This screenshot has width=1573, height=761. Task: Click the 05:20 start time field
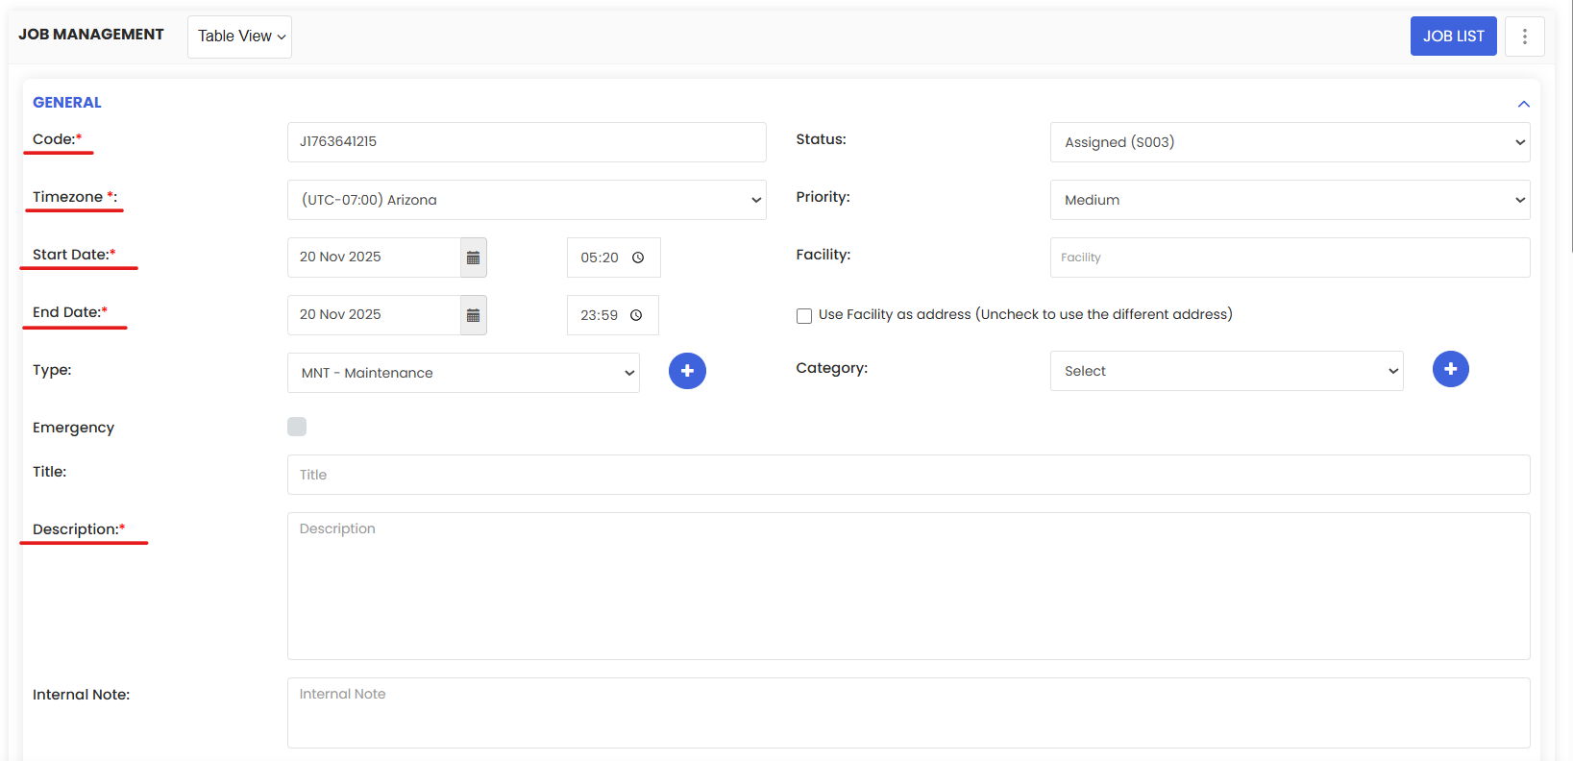coord(613,258)
